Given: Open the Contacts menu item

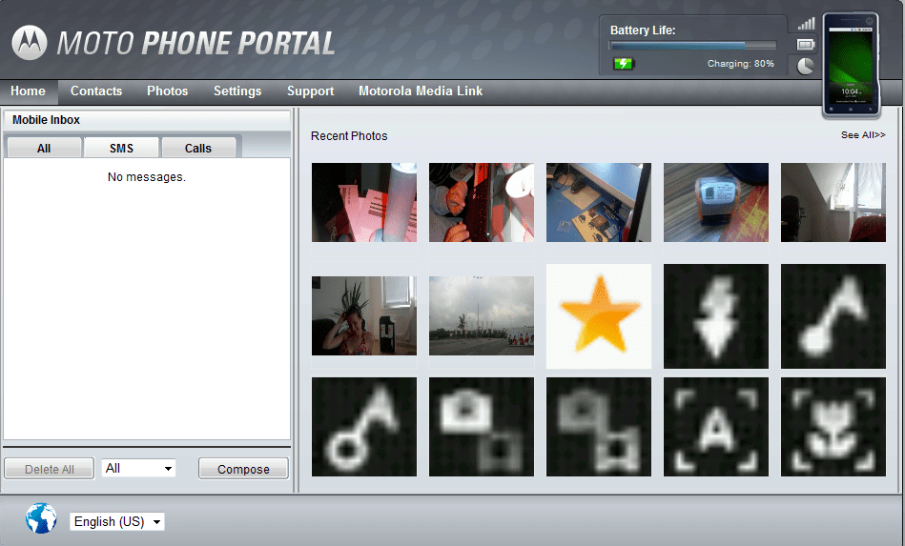Looking at the screenshot, I should (x=96, y=91).
